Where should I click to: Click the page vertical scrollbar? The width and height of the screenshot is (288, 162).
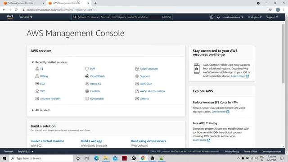point(283,54)
